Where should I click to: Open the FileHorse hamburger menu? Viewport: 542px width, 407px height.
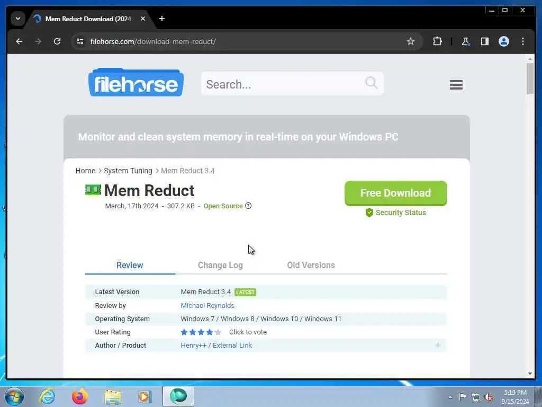pos(456,84)
